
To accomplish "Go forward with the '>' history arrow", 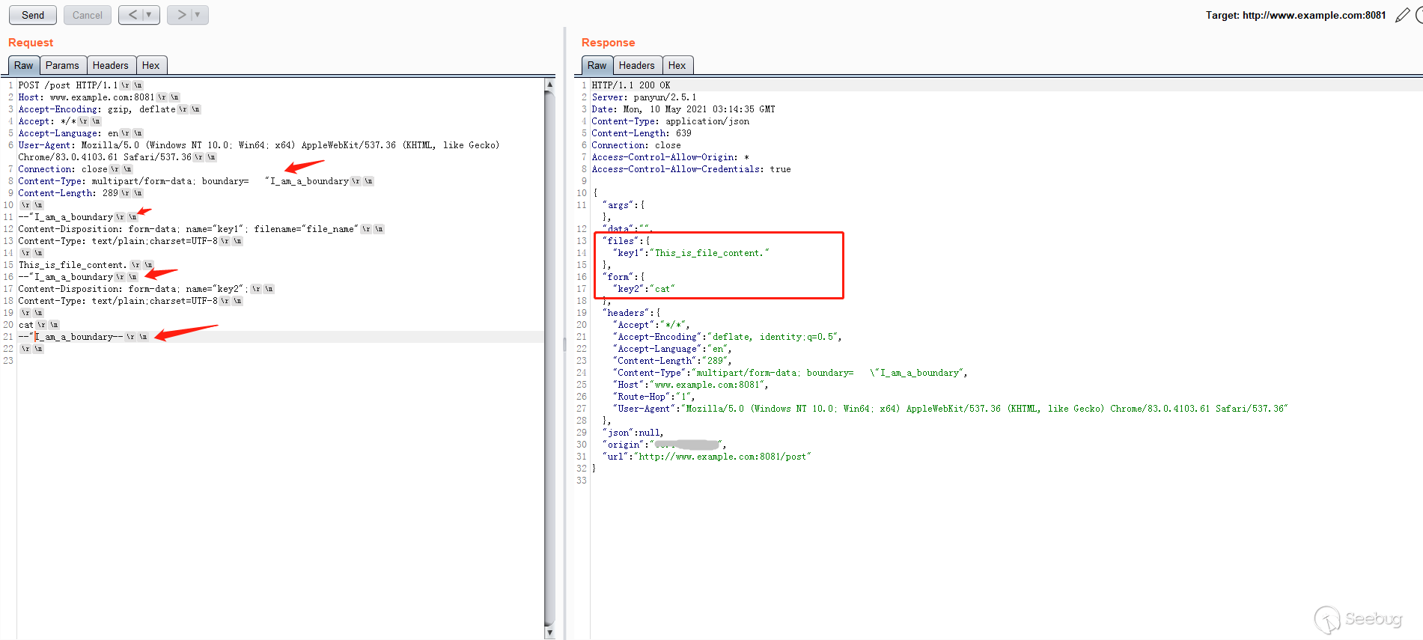I will click(181, 15).
